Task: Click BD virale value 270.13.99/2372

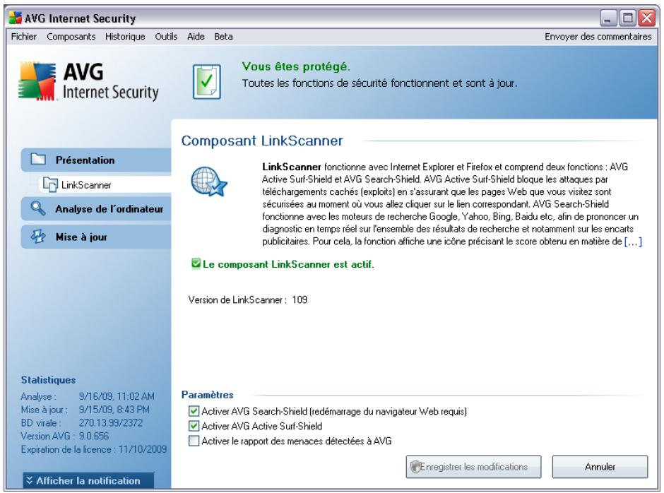Action: (110, 422)
